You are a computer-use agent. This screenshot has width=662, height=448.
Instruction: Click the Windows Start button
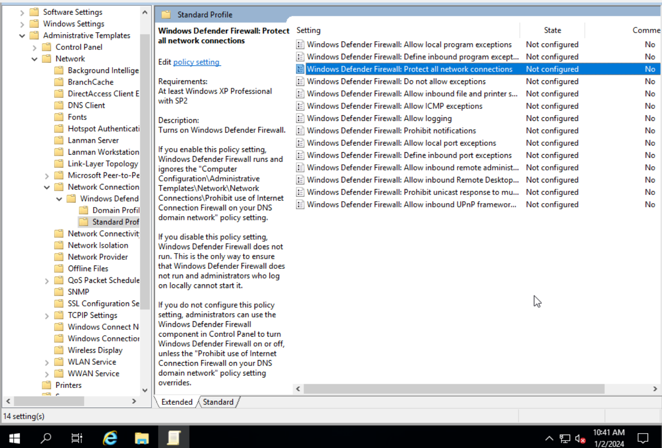tap(14, 437)
